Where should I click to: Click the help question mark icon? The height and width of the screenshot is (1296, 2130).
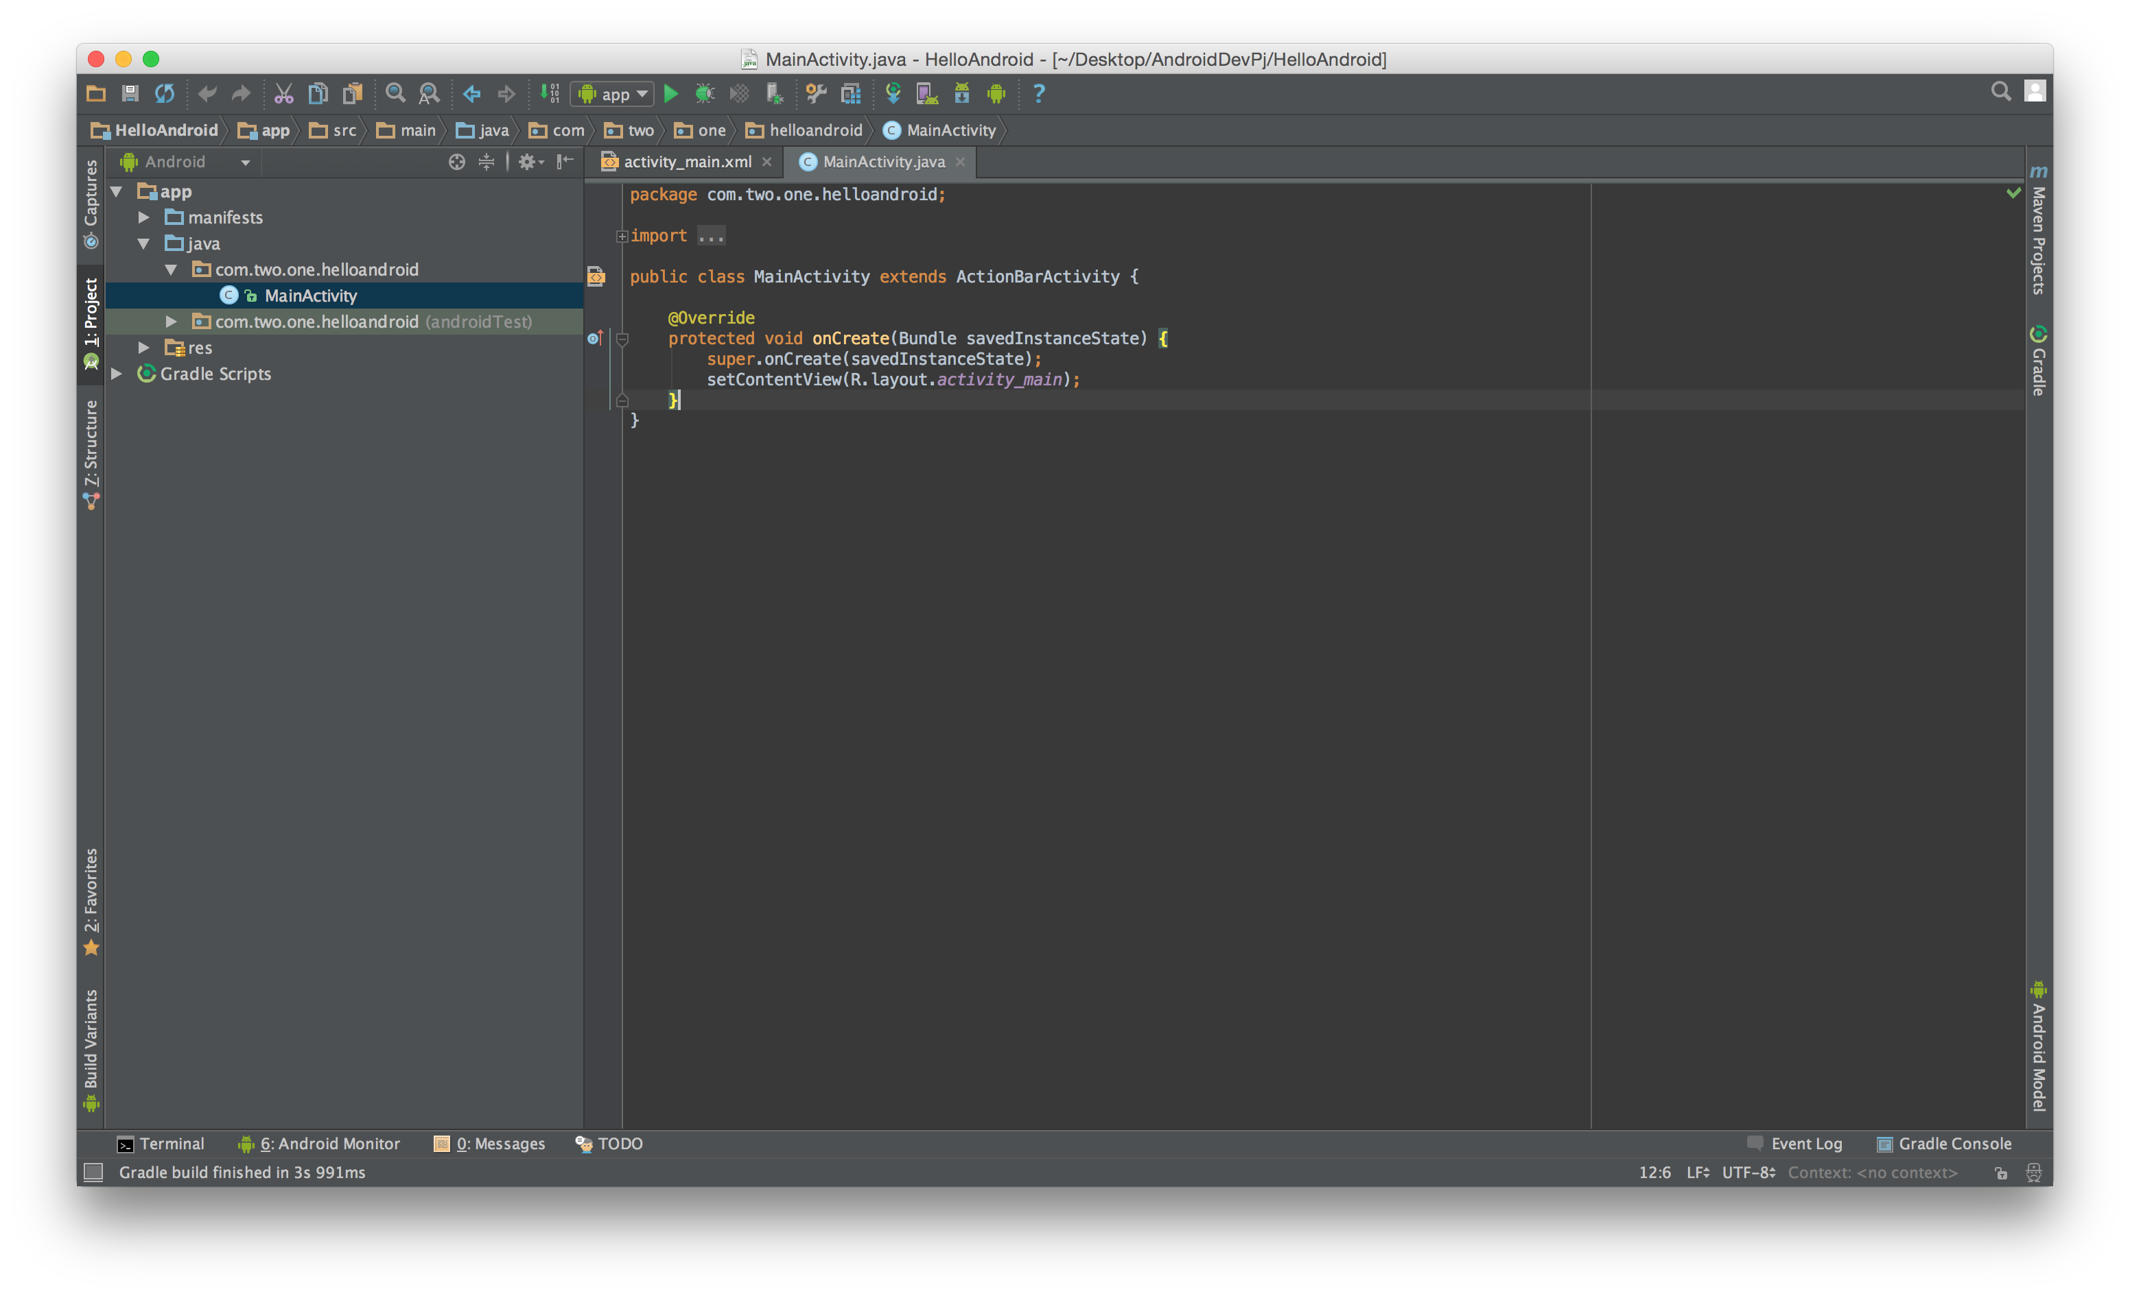[x=1039, y=93]
